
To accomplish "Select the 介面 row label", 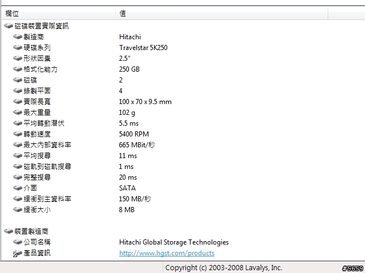I will click(30, 188).
